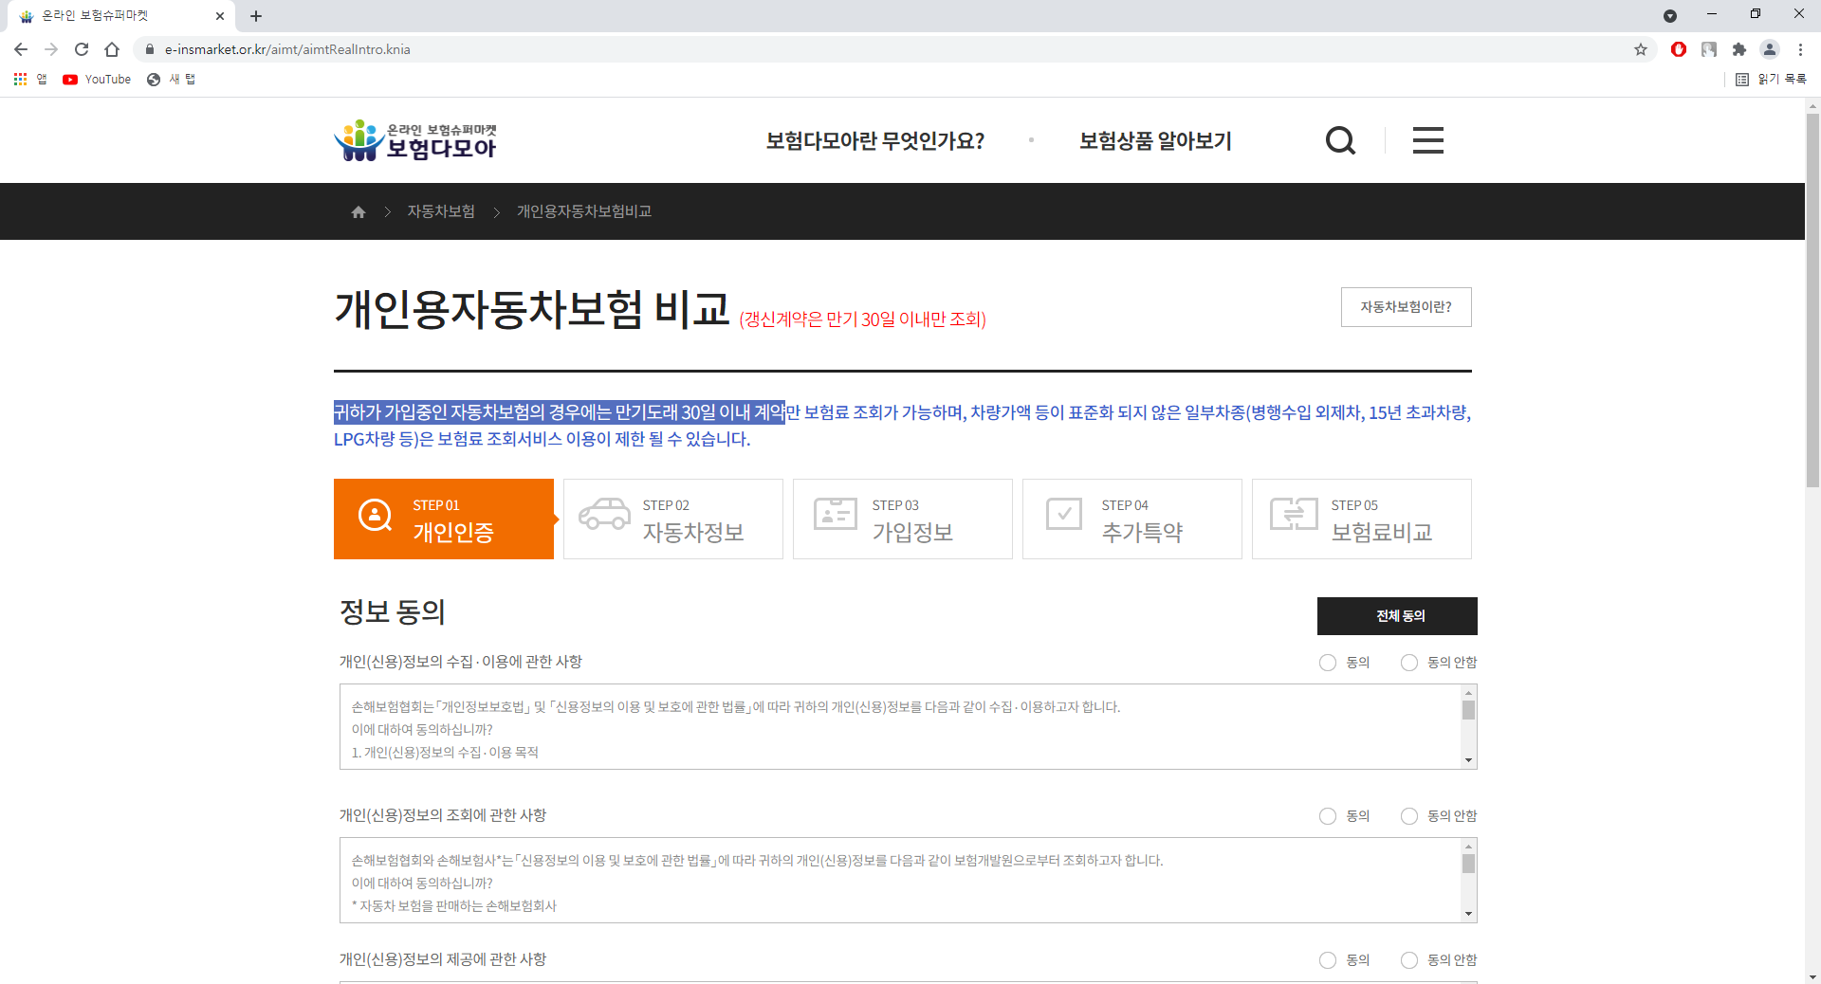Screen dimensions: 1821x984
Task: Click the up arrow in the 수집·이용 terms scrollbar
Action: click(x=1468, y=693)
